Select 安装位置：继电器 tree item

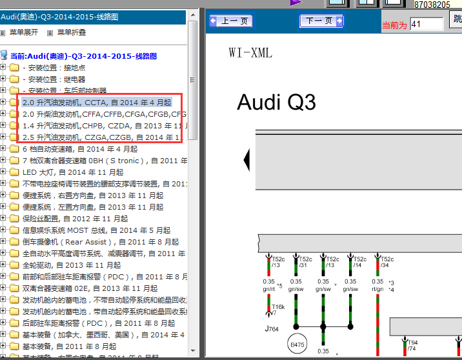[x=54, y=79]
